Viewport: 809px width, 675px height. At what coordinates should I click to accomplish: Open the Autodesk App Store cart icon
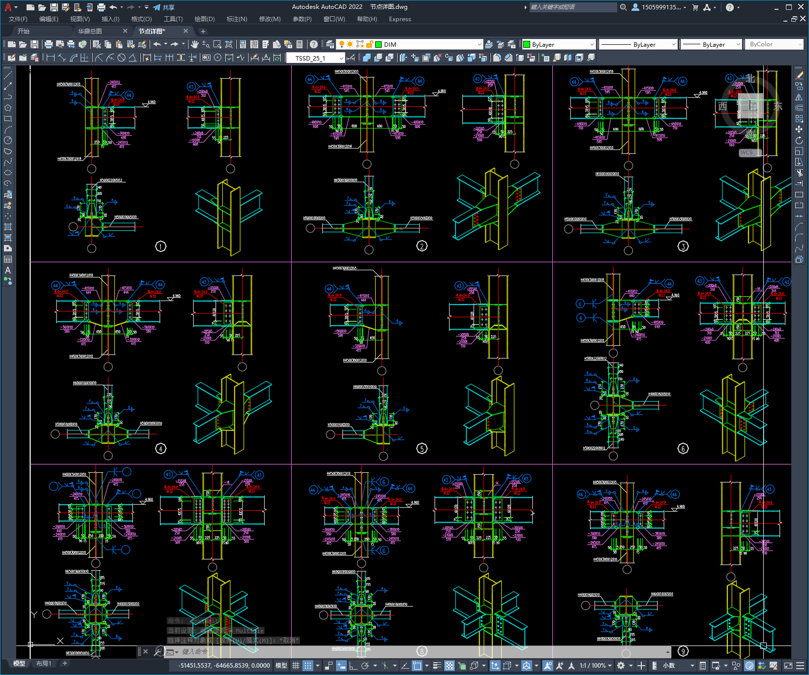click(x=695, y=7)
